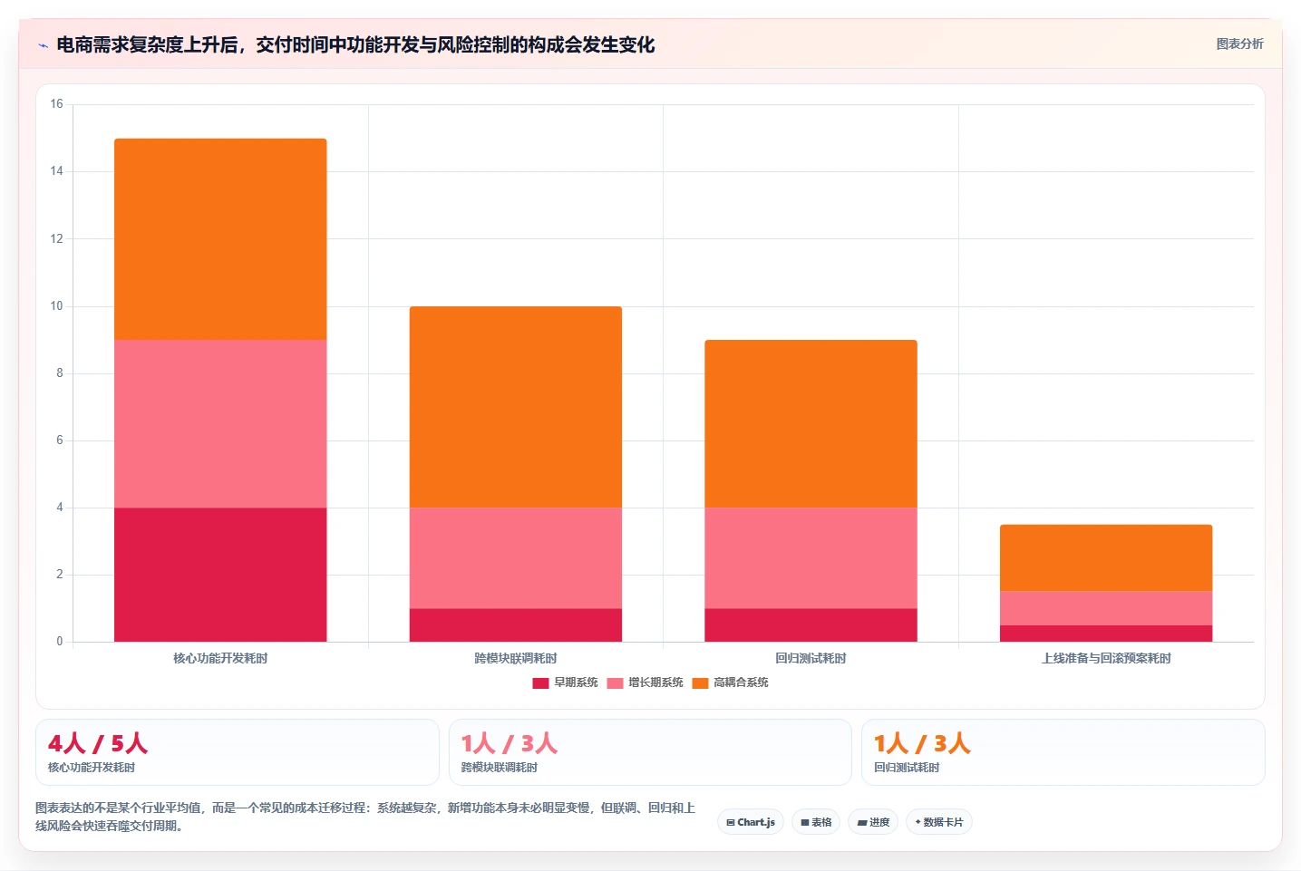Open the orange 1人 / 3人 回归测试耗时 card

tap(1063, 752)
